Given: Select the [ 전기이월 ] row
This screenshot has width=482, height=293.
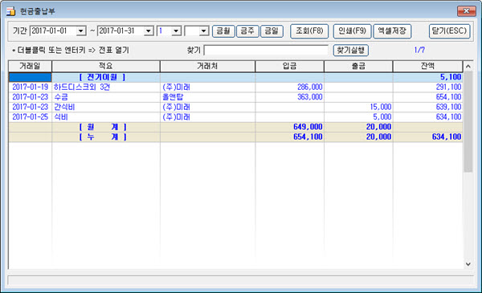Looking at the screenshot, I should [235, 77].
